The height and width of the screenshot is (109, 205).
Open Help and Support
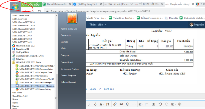coord(68,82)
